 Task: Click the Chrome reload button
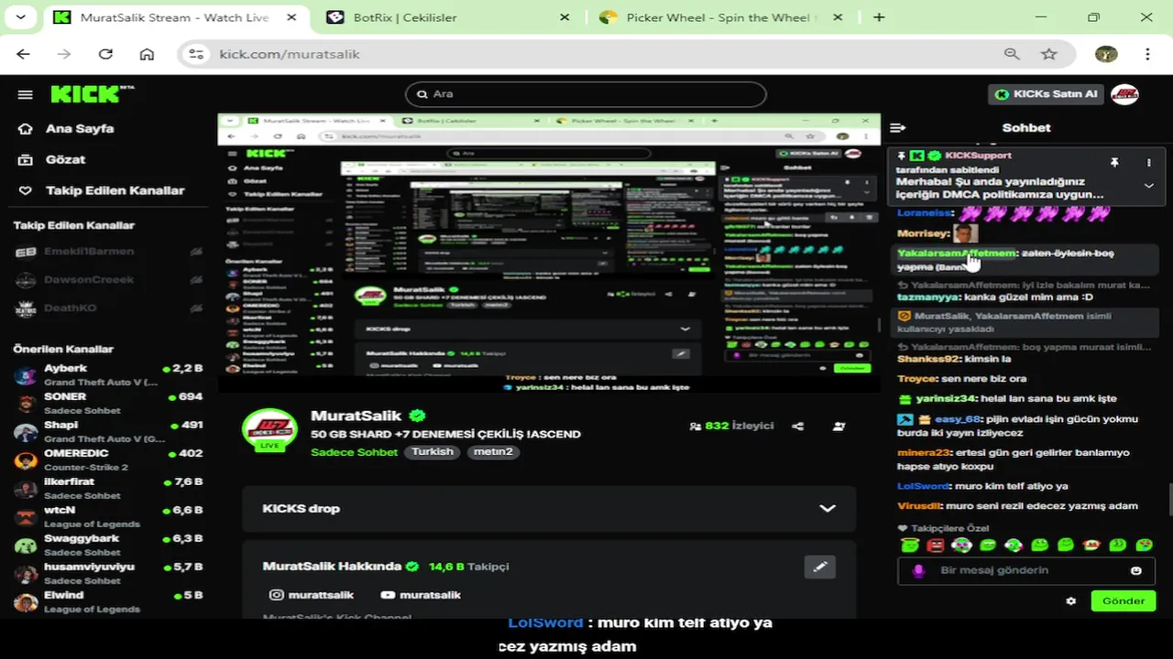pyautogui.click(x=105, y=54)
